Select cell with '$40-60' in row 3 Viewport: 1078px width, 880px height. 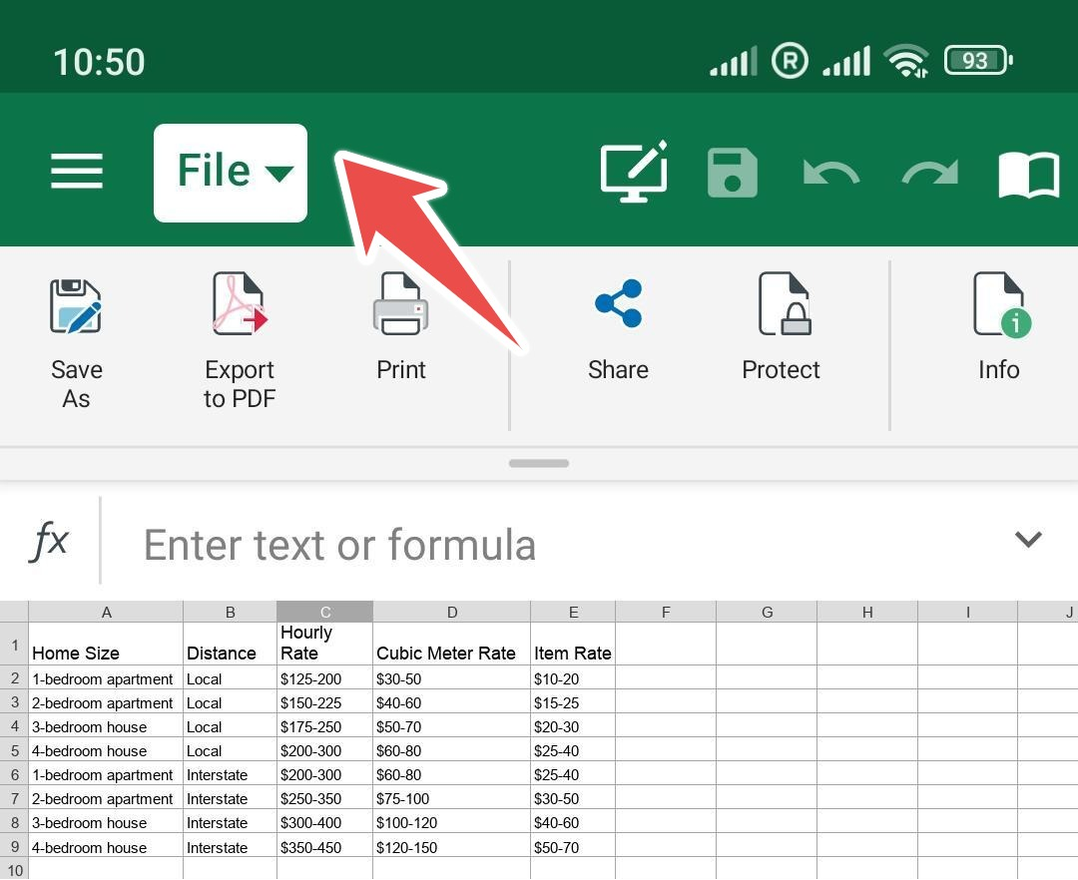point(452,702)
